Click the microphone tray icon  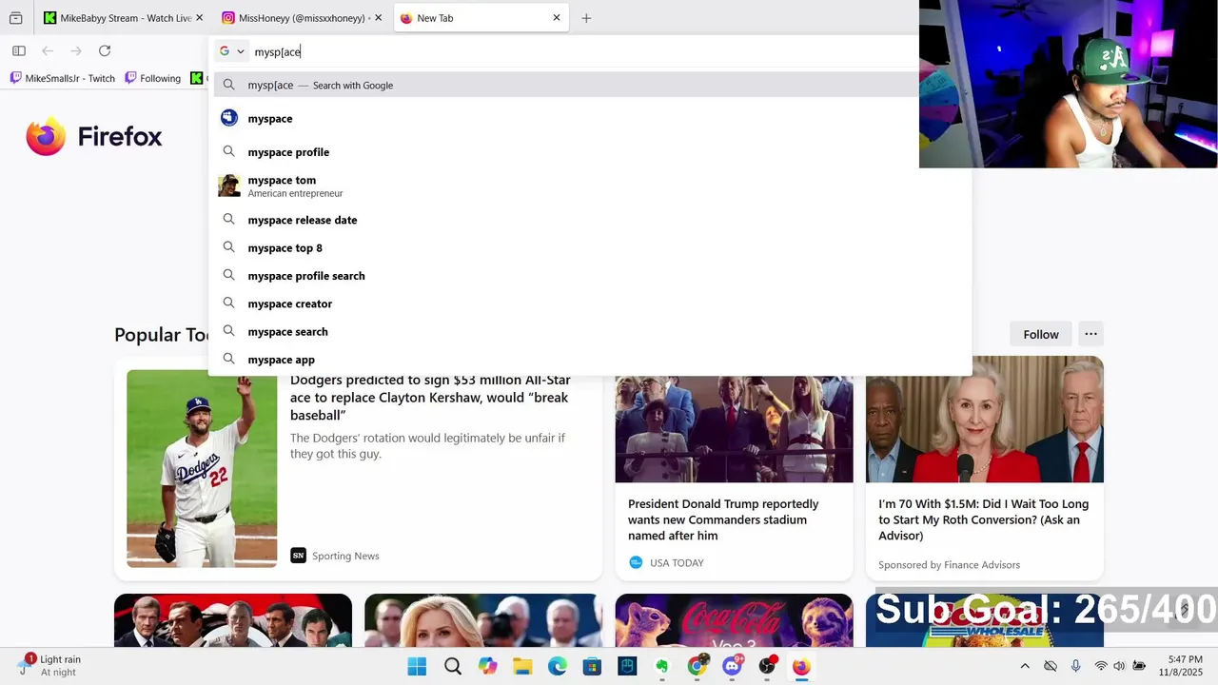1076,666
